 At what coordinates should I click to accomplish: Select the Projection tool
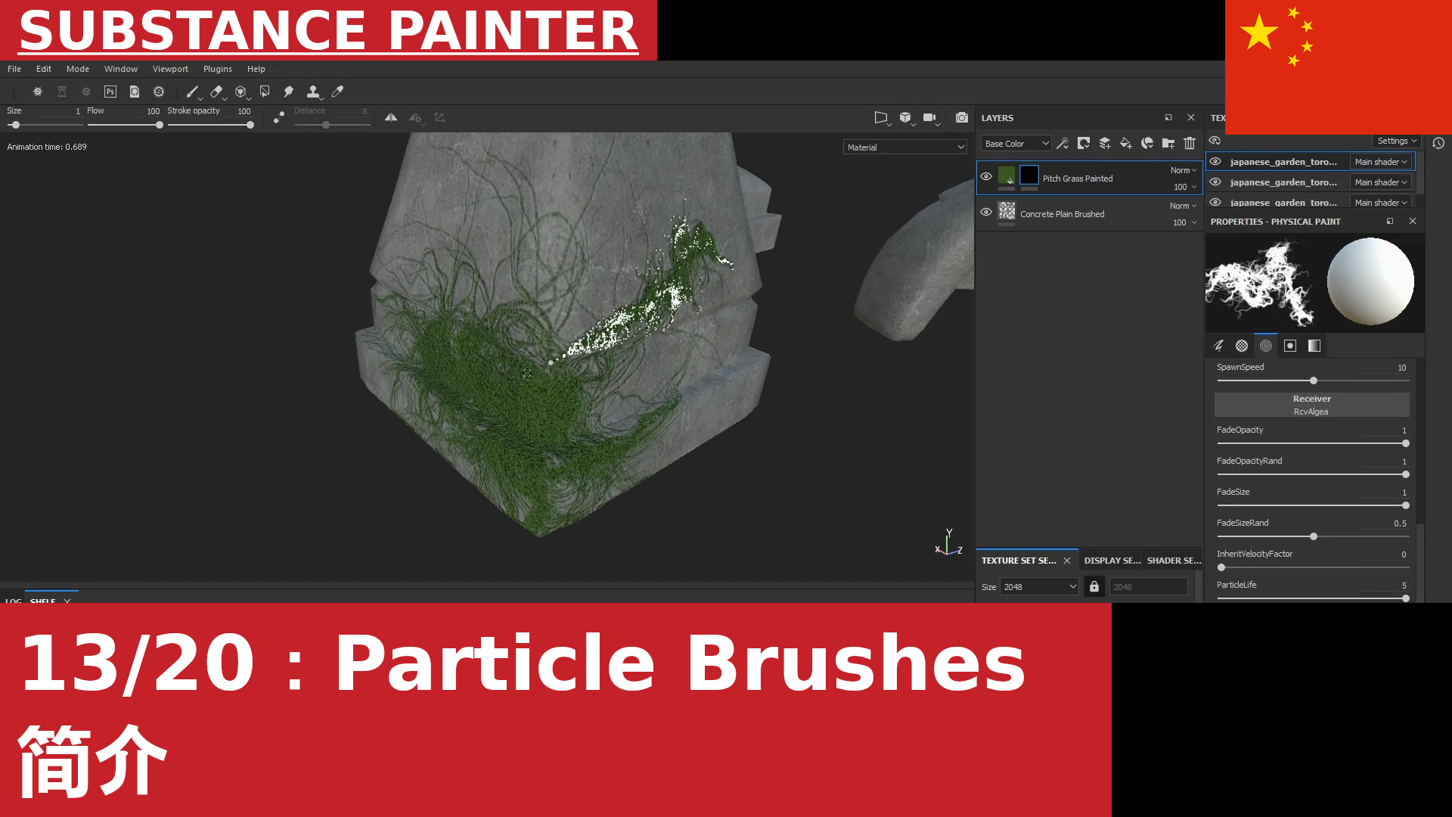pos(240,92)
